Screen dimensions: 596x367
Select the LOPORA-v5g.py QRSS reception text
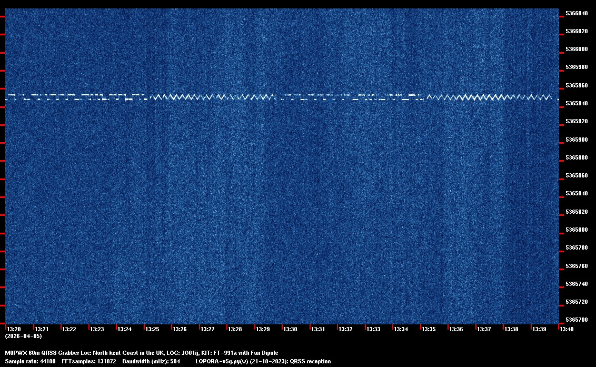tap(263, 362)
